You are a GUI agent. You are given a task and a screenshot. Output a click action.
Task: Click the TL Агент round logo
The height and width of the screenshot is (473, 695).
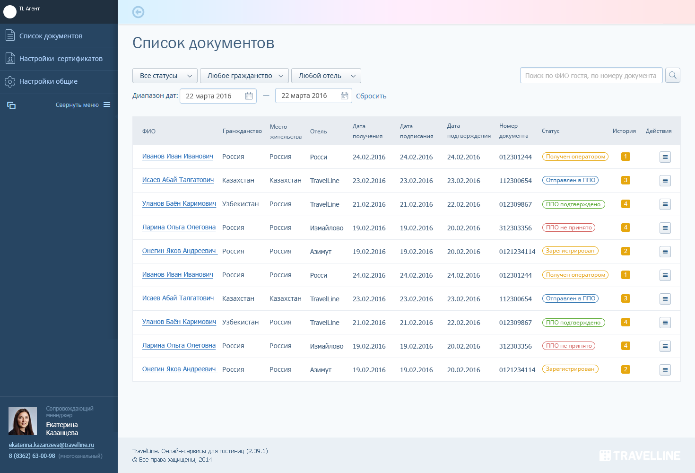tap(9, 11)
